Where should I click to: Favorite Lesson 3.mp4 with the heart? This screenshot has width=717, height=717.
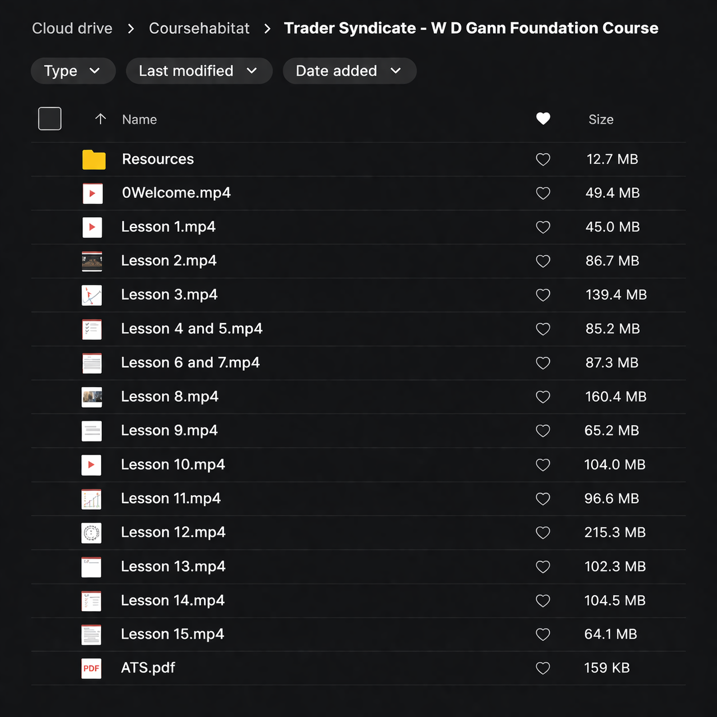point(543,295)
